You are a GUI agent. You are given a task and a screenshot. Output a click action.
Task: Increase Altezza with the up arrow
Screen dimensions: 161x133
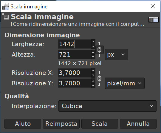click(93, 52)
